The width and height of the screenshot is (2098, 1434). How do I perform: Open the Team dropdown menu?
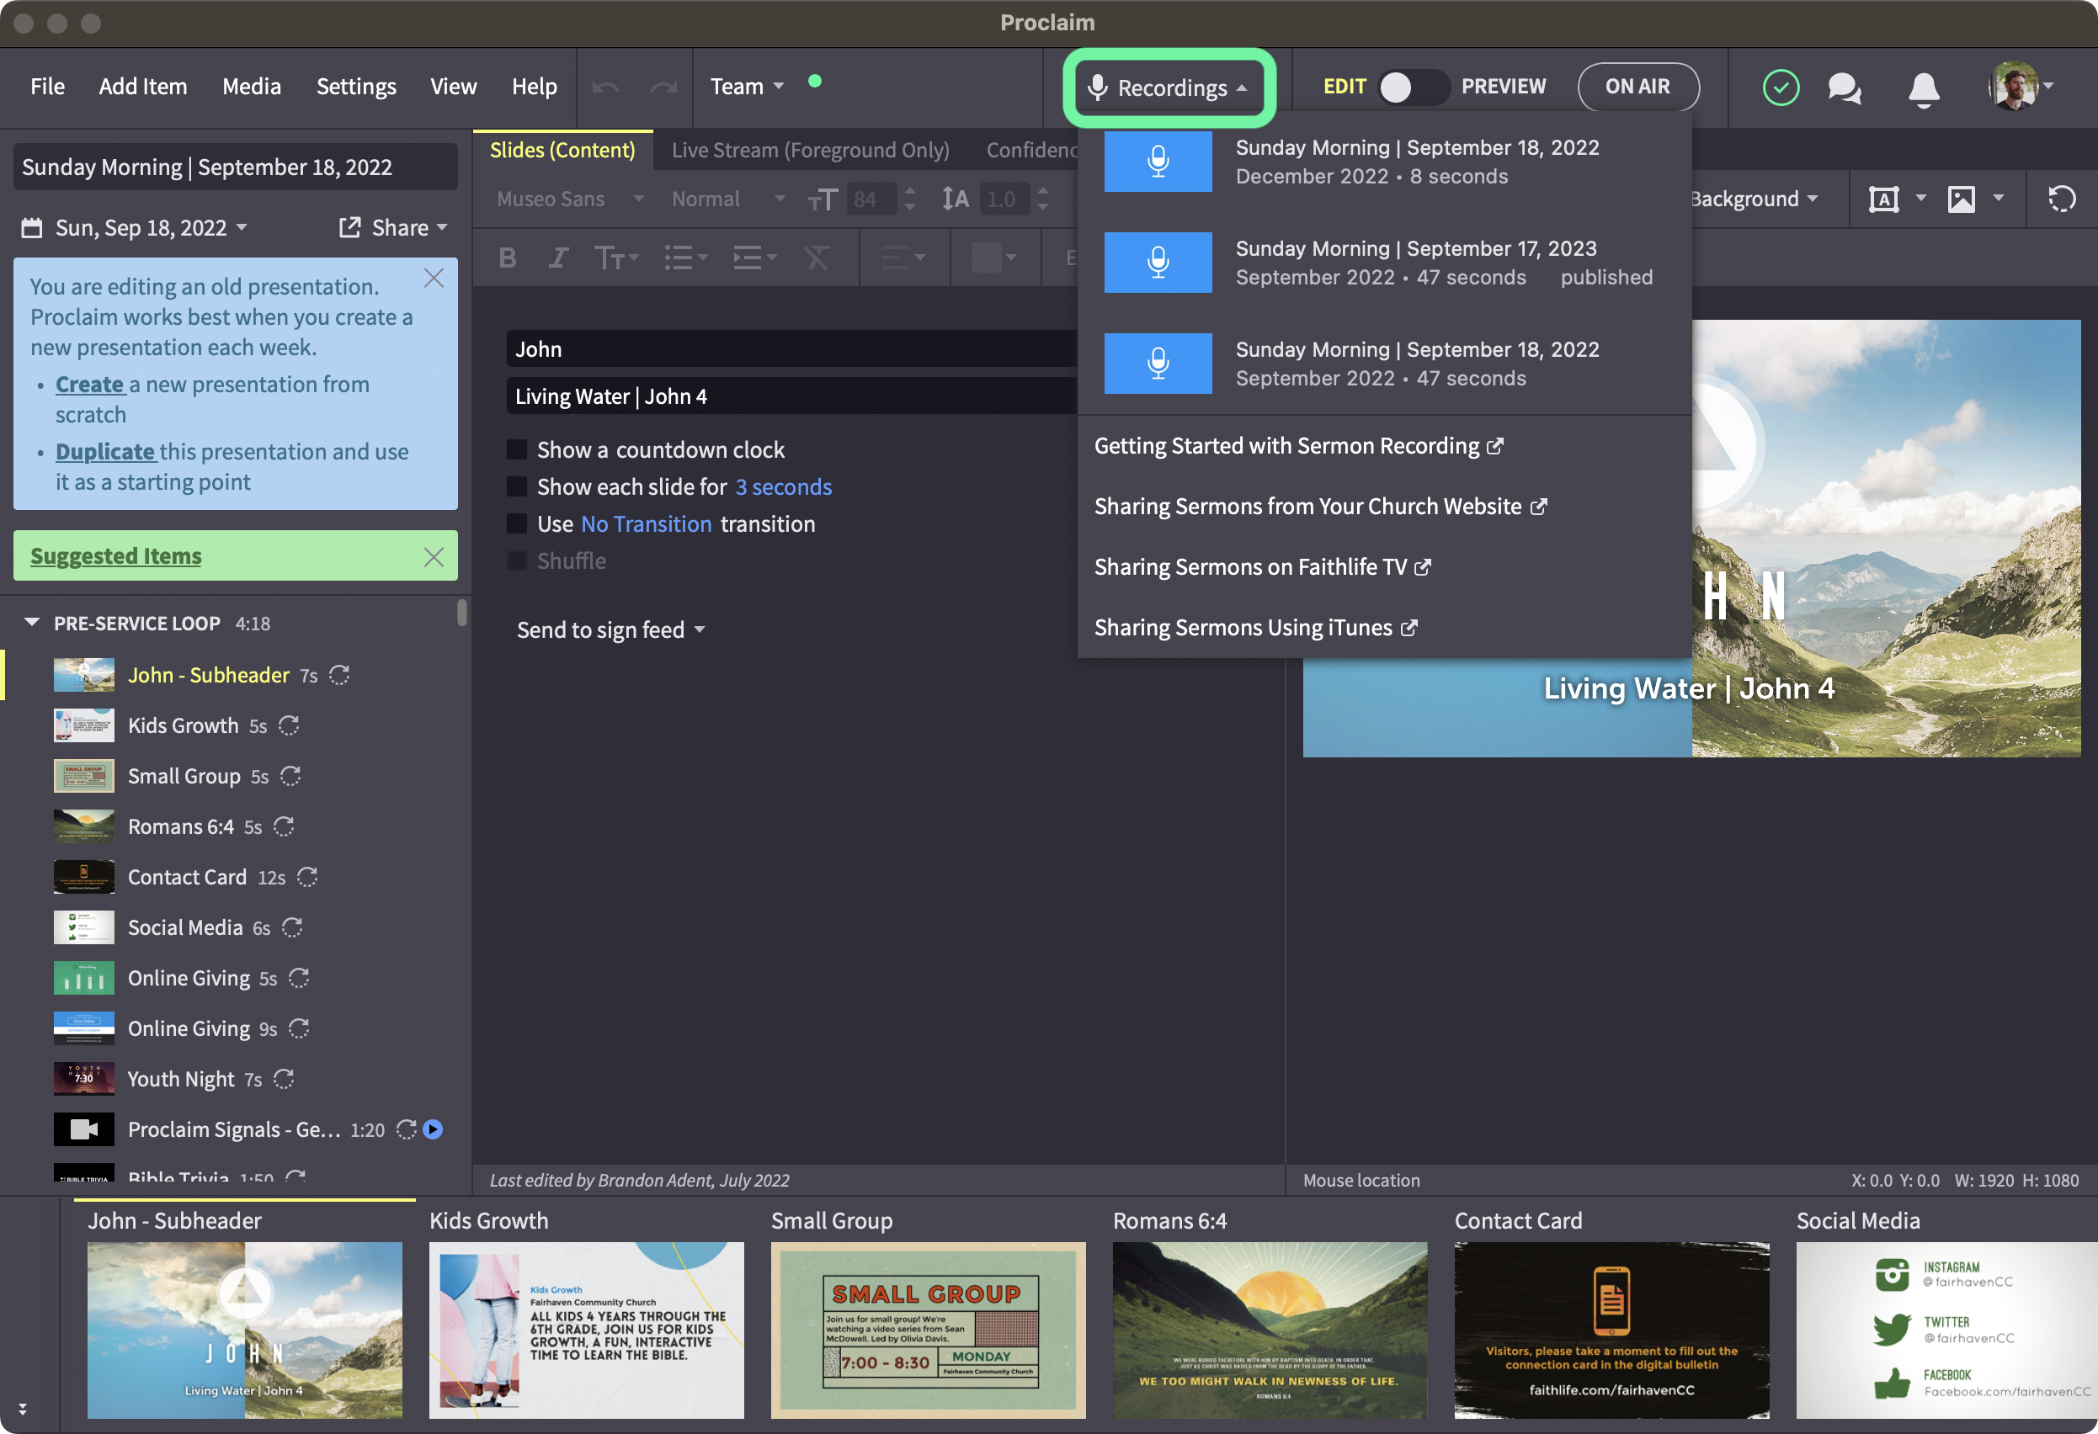746,87
